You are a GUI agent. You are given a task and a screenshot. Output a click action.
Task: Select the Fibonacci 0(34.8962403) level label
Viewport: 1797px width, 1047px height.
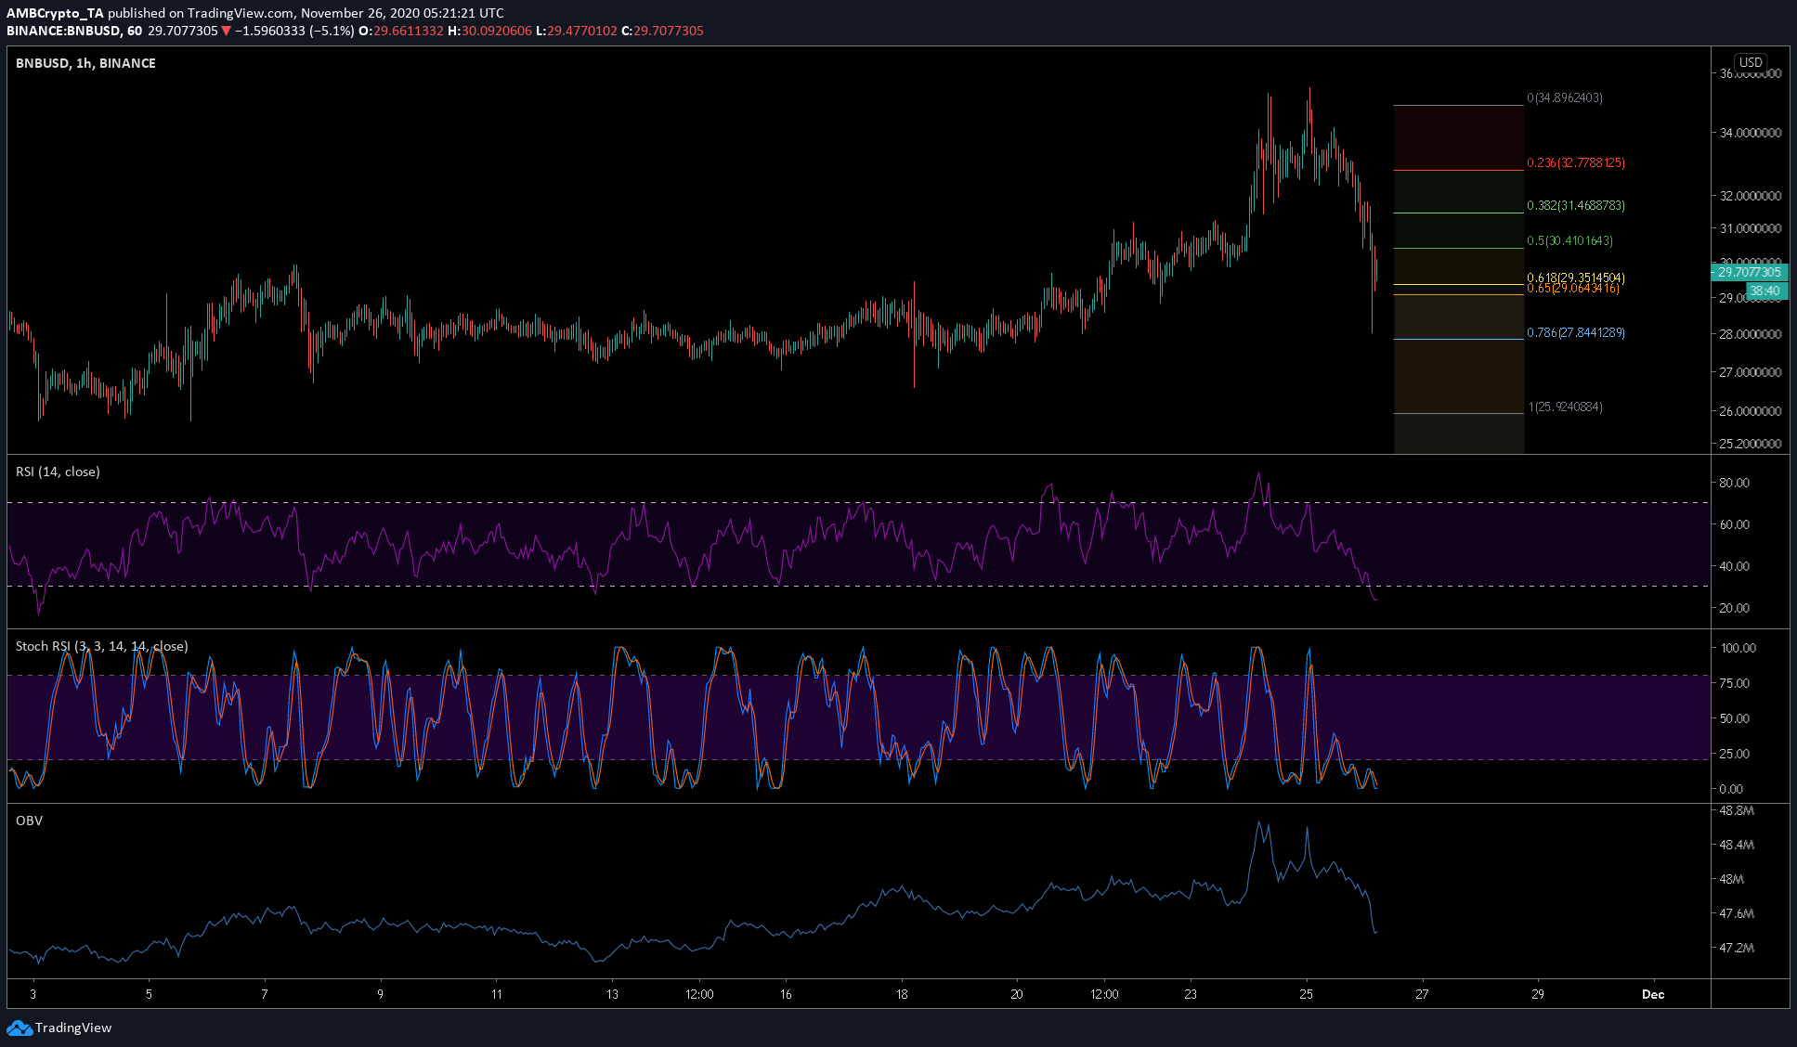click(1565, 97)
